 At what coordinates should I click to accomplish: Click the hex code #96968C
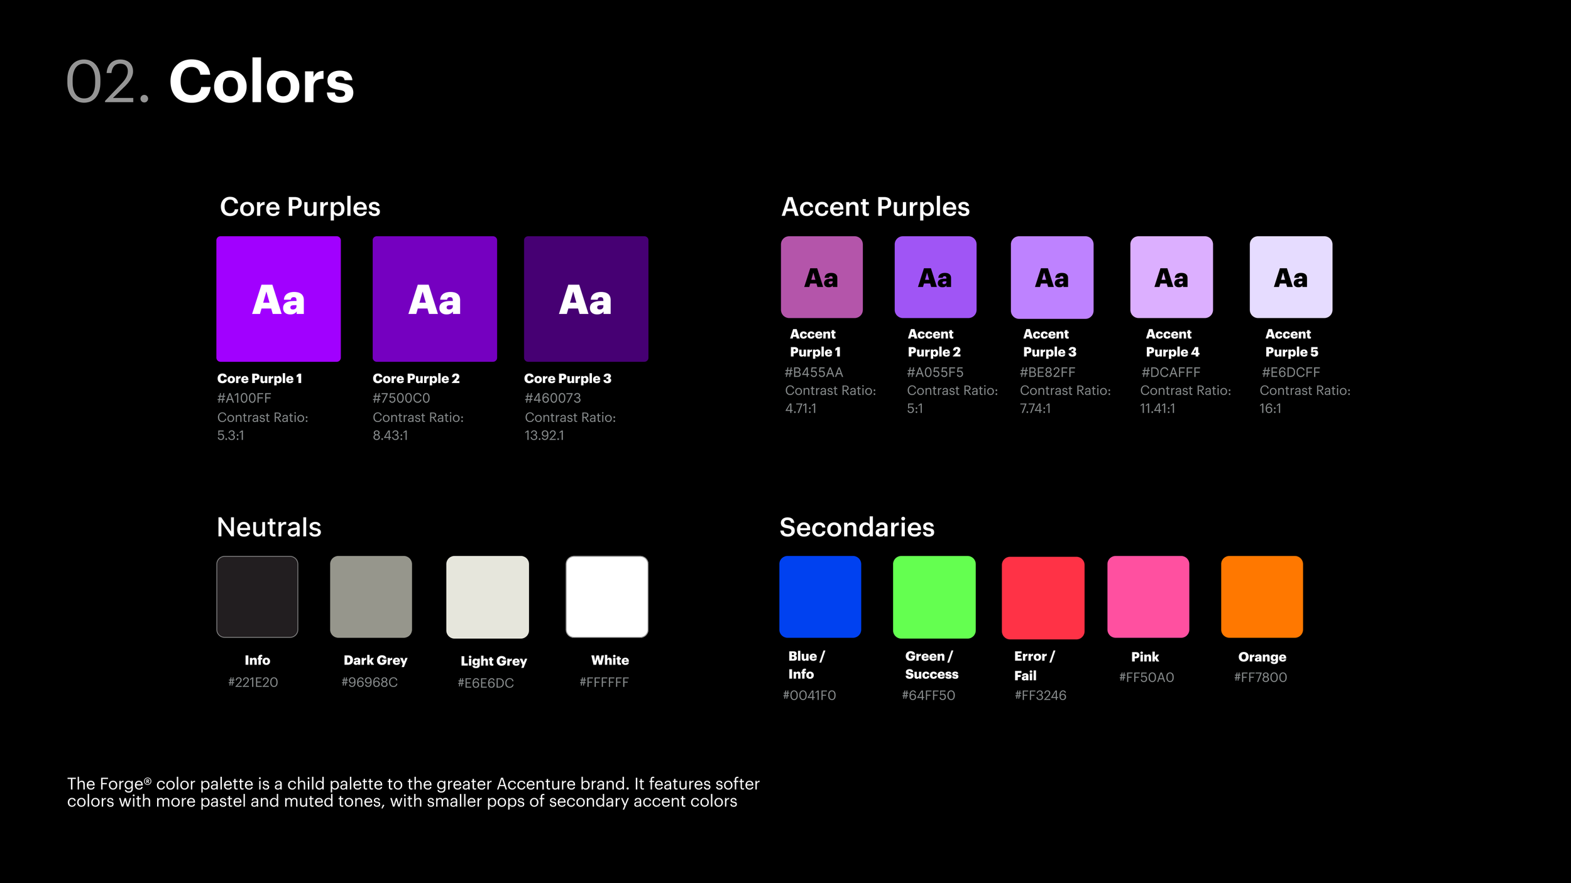point(369,682)
